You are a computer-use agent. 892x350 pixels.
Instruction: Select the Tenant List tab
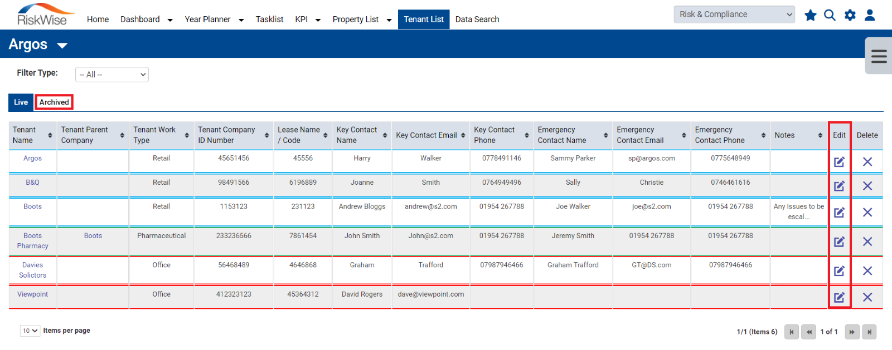(x=424, y=19)
